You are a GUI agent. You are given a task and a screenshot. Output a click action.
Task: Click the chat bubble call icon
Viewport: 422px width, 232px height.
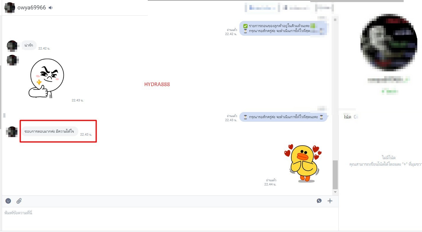(x=319, y=201)
